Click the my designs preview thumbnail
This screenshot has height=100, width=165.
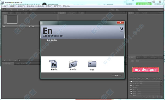(145, 70)
